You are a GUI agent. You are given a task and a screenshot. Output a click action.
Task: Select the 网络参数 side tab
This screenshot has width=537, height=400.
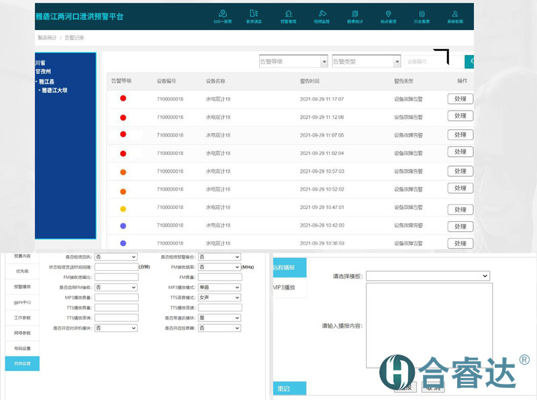[x=23, y=332]
